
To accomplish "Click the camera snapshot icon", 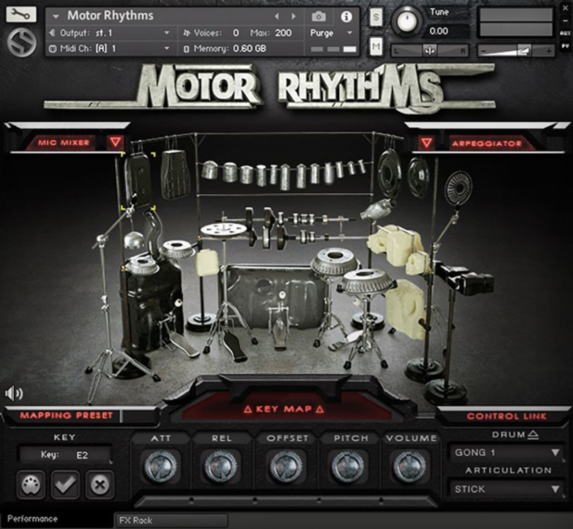I will 318,17.
